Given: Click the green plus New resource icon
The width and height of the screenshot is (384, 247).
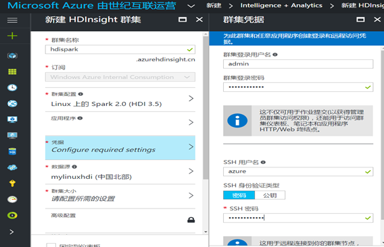Looking at the screenshot, I should click(x=12, y=36).
